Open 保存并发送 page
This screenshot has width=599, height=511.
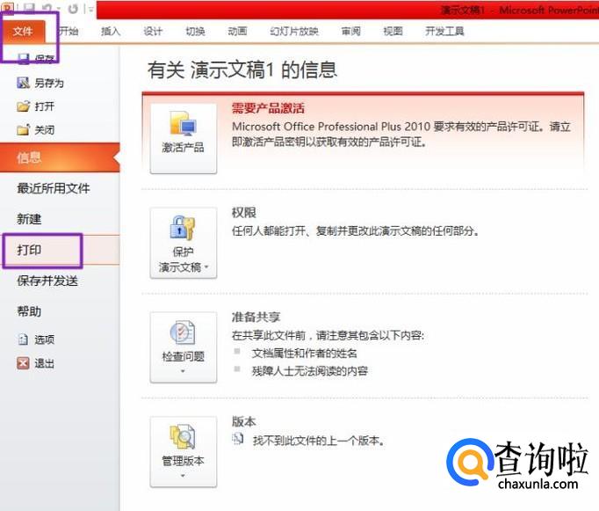tap(47, 281)
